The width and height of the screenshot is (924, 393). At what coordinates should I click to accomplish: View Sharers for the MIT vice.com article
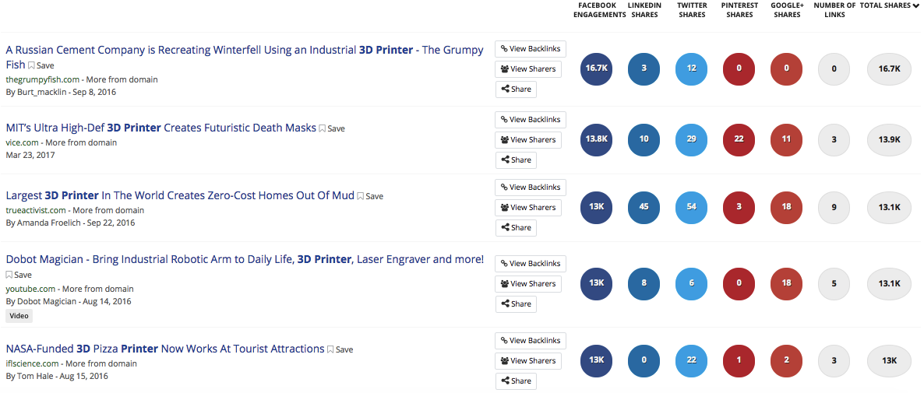pos(528,140)
